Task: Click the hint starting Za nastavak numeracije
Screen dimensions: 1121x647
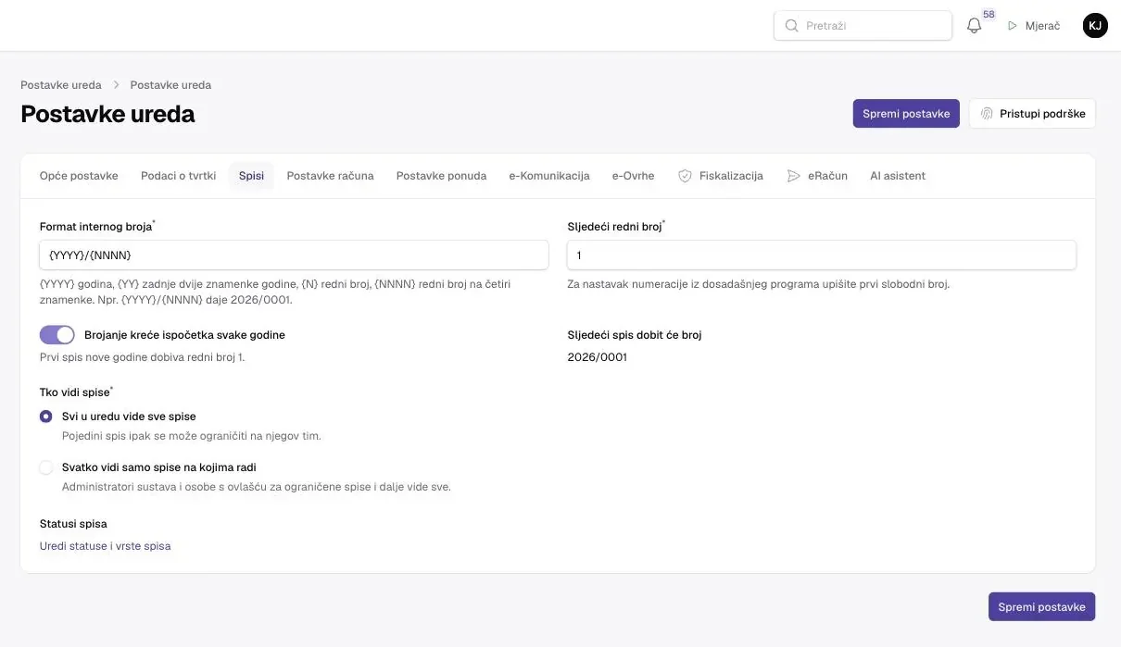Action: pos(759,284)
